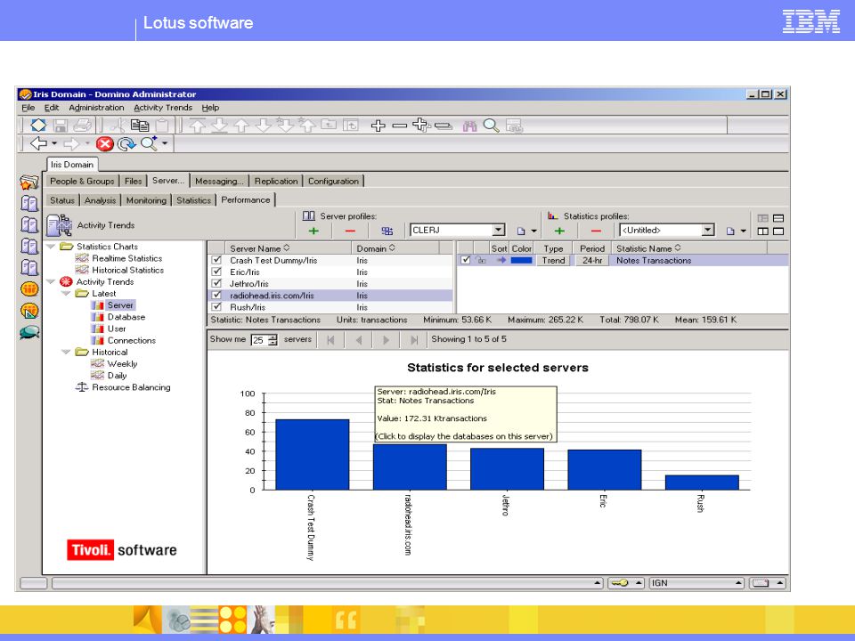The height and width of the screenshot is (641, 855).
Task: Open the CLERJ server profile dropdown
Action: pos(499,230)
